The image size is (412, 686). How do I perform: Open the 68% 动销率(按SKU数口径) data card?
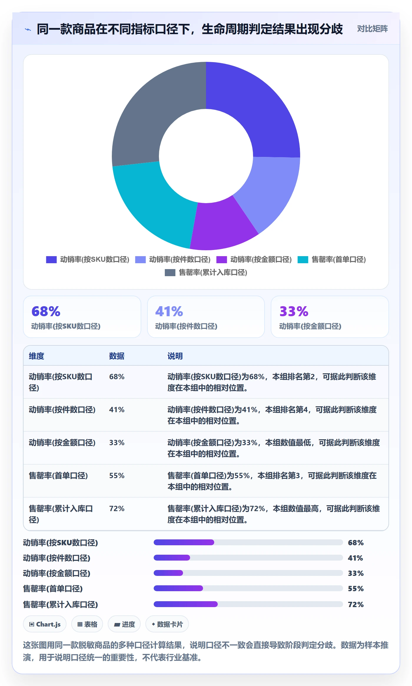click(x=82, y=317)
